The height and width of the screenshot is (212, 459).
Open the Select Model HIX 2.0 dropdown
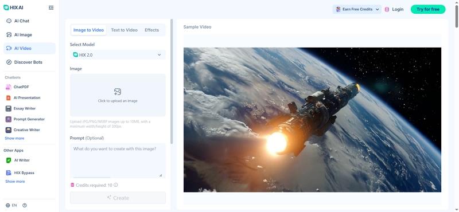pos(118,54)
